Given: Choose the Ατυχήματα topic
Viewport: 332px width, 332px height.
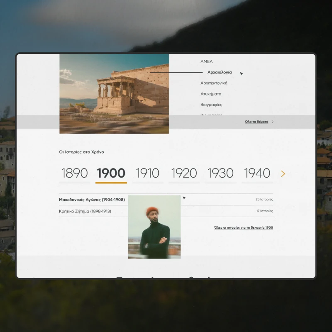Looking at the screenshot, I should (211, 94).
